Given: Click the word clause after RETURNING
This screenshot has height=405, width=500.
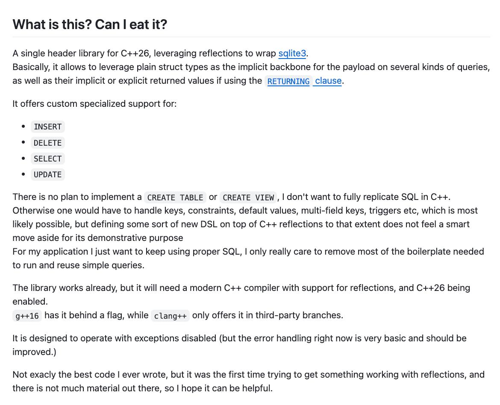Looking at the screenshot, I should point(328,81).
